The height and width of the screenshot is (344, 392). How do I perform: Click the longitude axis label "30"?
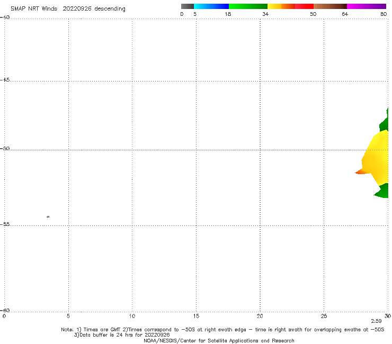tap(388, 316)
